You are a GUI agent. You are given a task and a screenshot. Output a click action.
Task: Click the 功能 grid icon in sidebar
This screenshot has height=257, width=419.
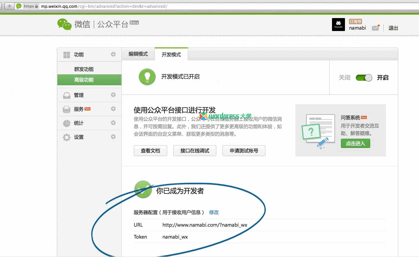67,55
